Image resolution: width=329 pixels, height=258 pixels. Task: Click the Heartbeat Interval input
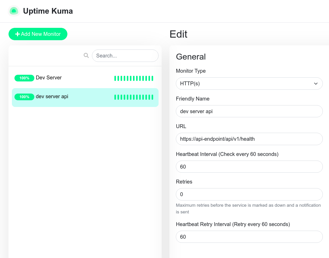click(x=249, y=167)
